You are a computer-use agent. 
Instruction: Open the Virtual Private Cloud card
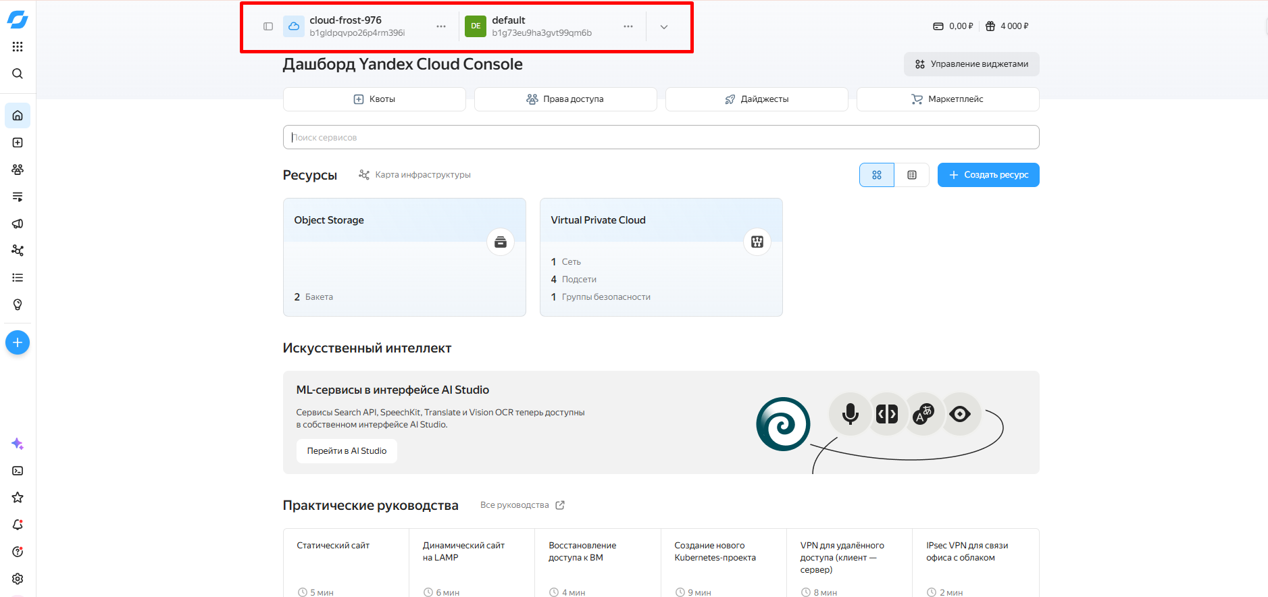click(x=661, y=257)
